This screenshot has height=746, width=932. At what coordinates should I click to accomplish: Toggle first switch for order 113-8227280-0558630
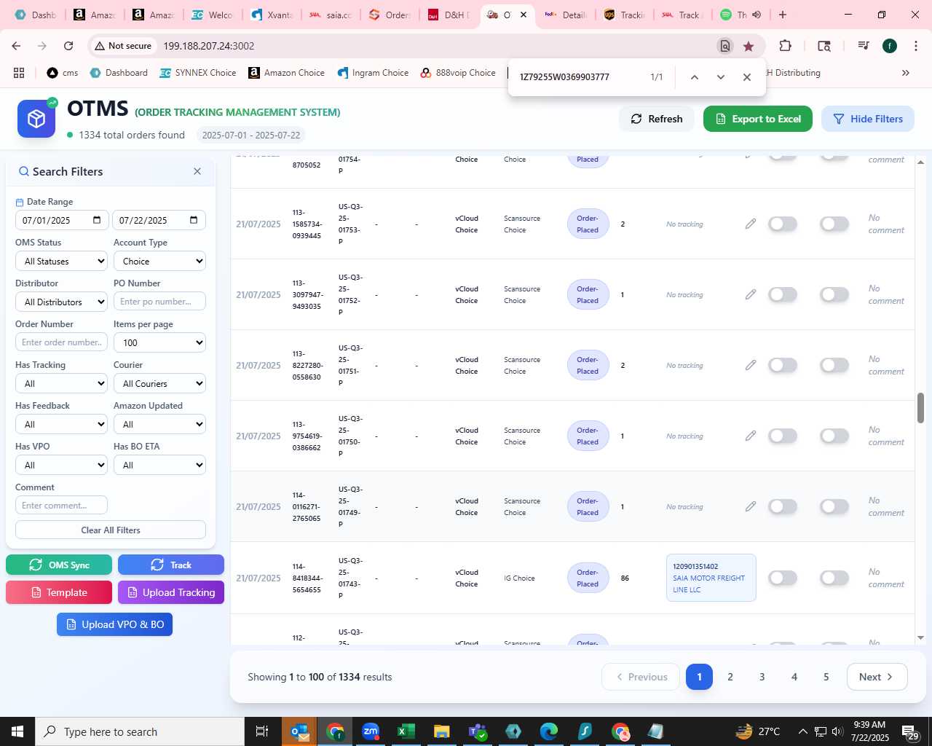click(x=783, y=365)
